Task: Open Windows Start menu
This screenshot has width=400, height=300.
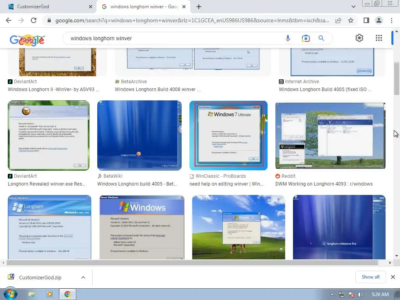Action: coord(10,294)
